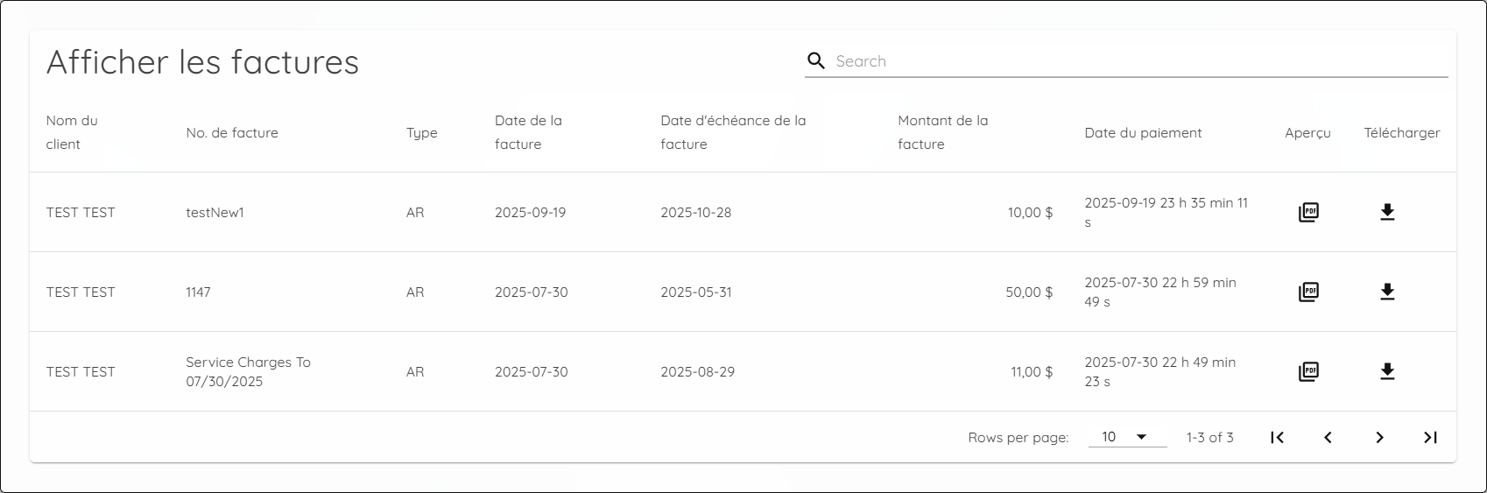Download invoice 1147
This screenshot has width=1487, height=493.
pyautogui.click(x=1387, y=292)
